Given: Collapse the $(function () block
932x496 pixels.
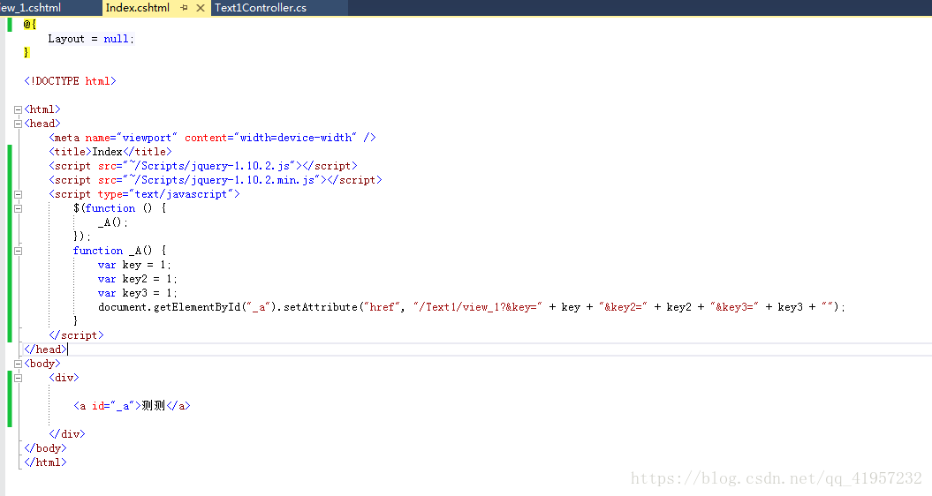Looking at the screenshot, I should 18,208.
